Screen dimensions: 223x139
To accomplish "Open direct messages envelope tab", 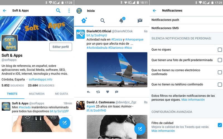I will [x=140, y=21].
